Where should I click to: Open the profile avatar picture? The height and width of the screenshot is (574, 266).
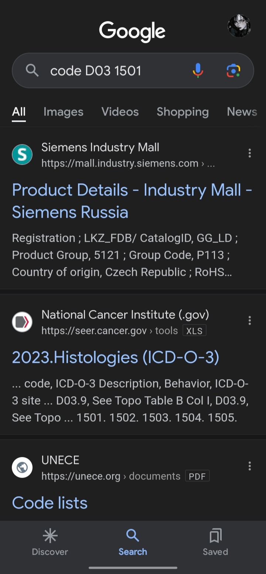(x=239, y=26)
